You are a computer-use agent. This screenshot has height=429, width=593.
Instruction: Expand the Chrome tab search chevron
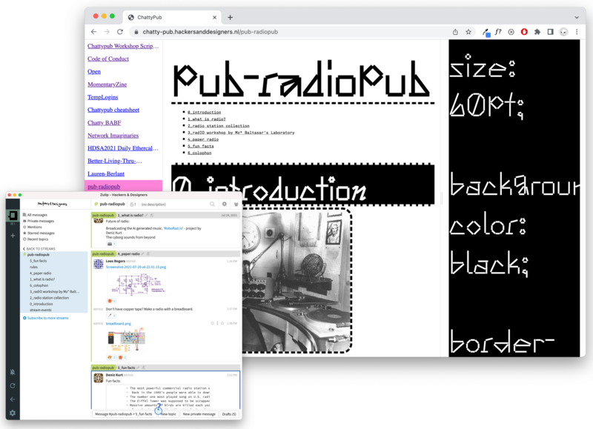point(577,17)
